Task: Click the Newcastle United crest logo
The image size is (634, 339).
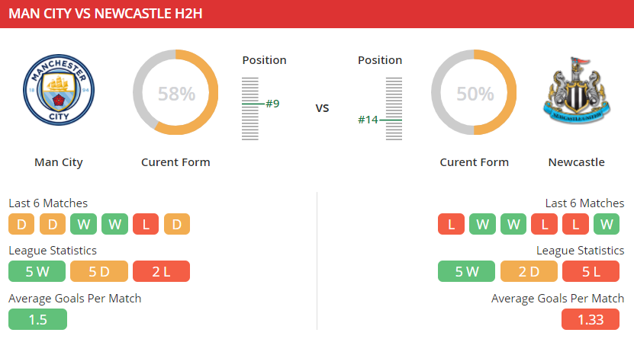Action: pos(577,91)
